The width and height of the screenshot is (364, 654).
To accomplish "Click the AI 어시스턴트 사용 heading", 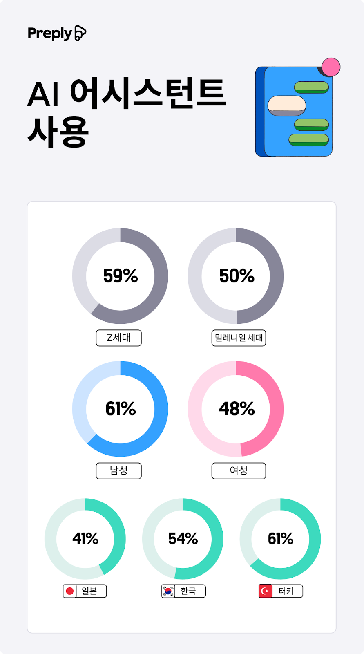I will tap(126, 112).
